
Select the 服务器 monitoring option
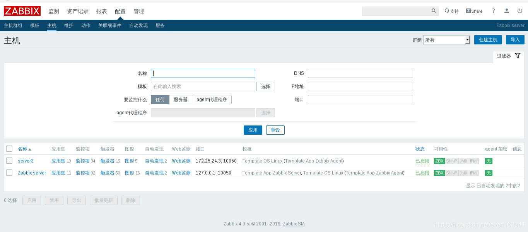(x=181, y=100)
